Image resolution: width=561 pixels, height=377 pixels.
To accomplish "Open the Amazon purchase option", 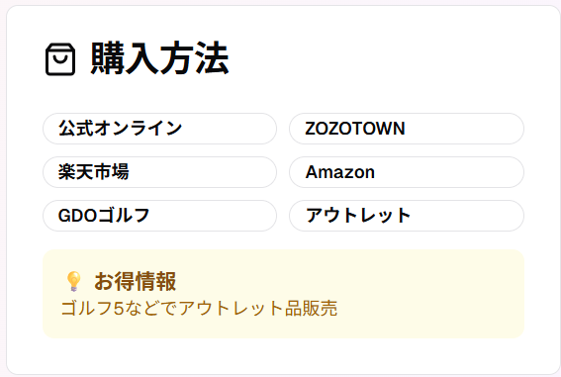I will 407,172.
